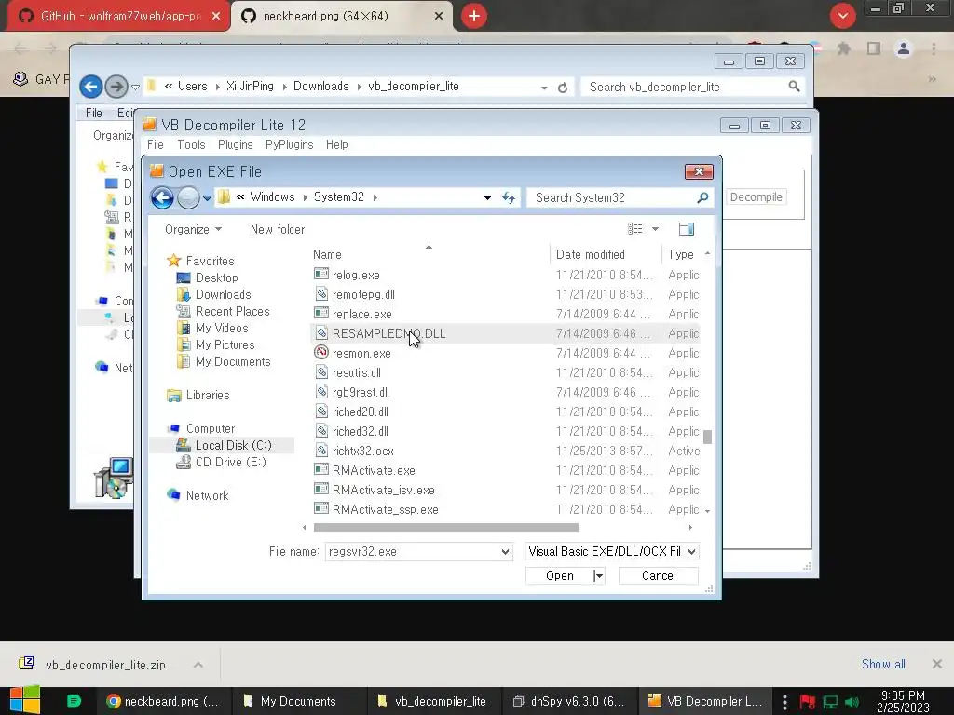Click the Cancel button
The height and width of the screenshot is (715, 954).
pyautogui.click(x=659, y=575)
